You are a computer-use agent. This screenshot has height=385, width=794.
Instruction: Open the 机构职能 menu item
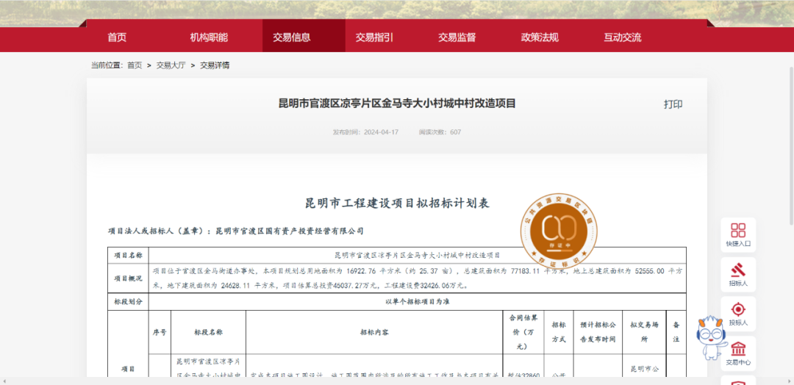point(209,37)
